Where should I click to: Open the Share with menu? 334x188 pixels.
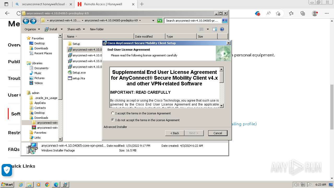coord(76,29)
